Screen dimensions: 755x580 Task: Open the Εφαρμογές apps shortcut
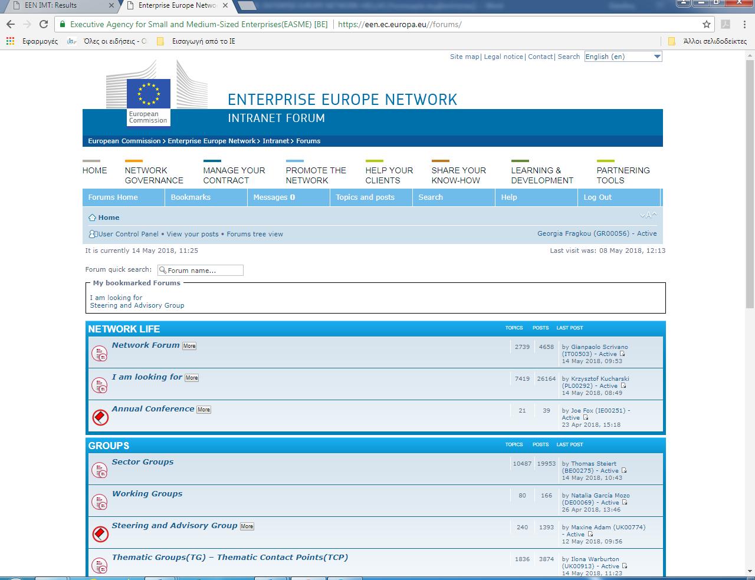(x=32, y=41)
